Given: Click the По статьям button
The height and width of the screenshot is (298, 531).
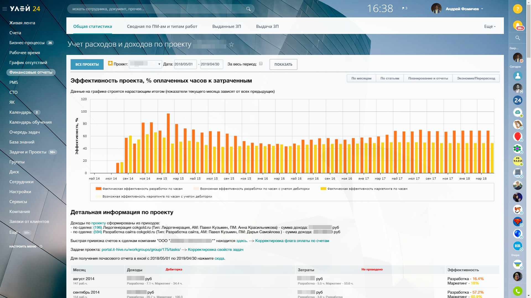Looking at the screenshot, I should 390,78.
